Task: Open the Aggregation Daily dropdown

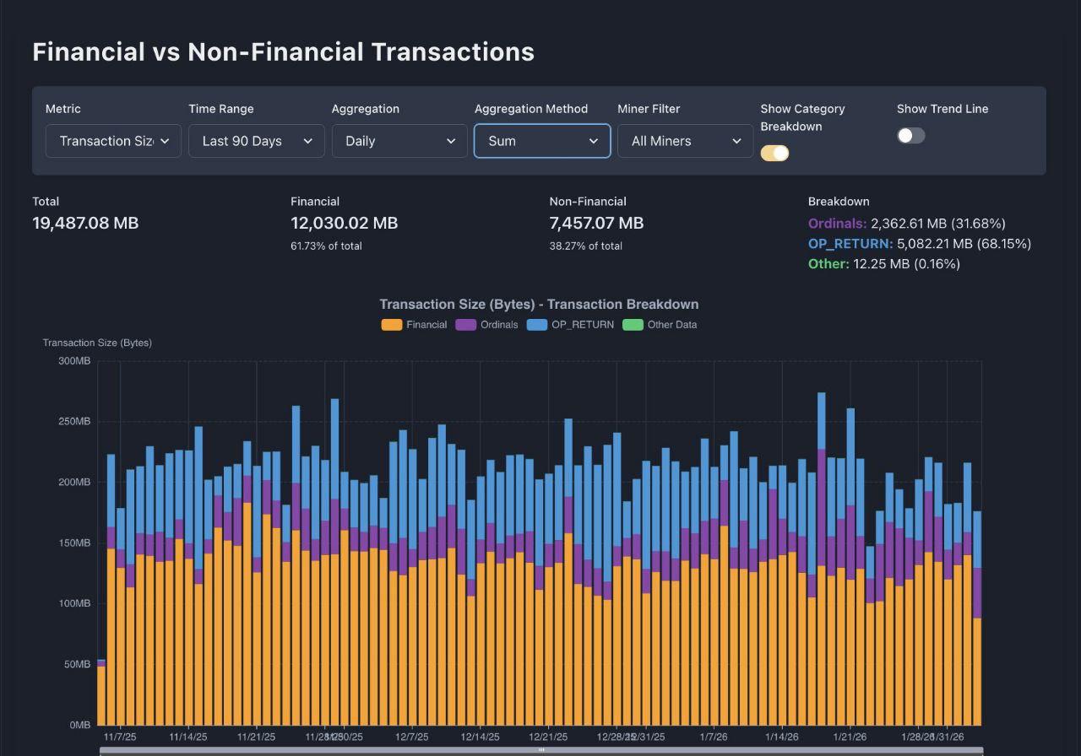Action: (399, 141)
